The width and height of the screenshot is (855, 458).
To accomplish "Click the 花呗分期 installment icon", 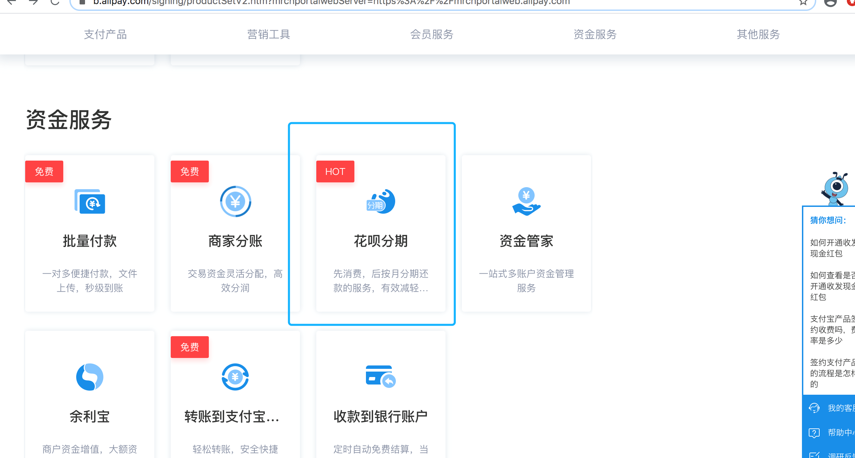I will [381, 201].
